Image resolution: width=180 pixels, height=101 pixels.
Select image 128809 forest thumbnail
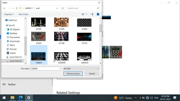38,56
